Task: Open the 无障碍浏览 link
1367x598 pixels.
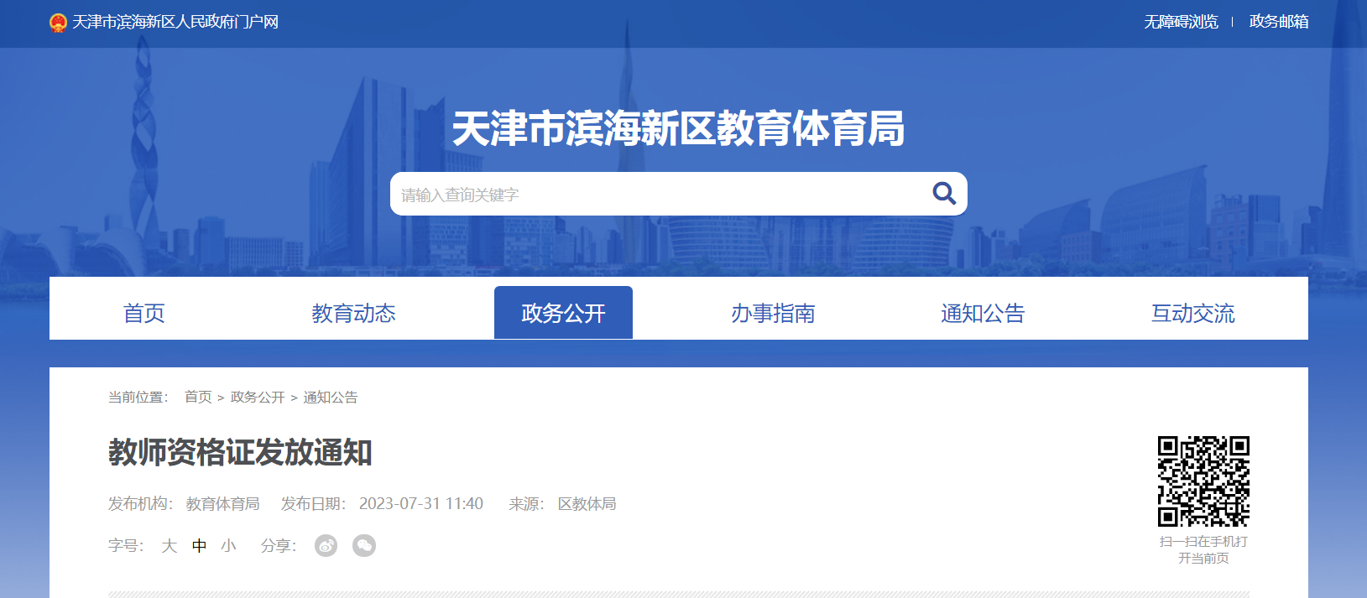Action: tap(1181, 22)
